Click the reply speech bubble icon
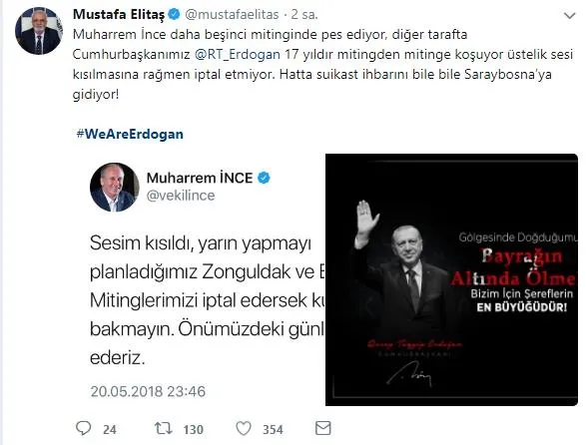586x445 pixels. coord(83,428)
